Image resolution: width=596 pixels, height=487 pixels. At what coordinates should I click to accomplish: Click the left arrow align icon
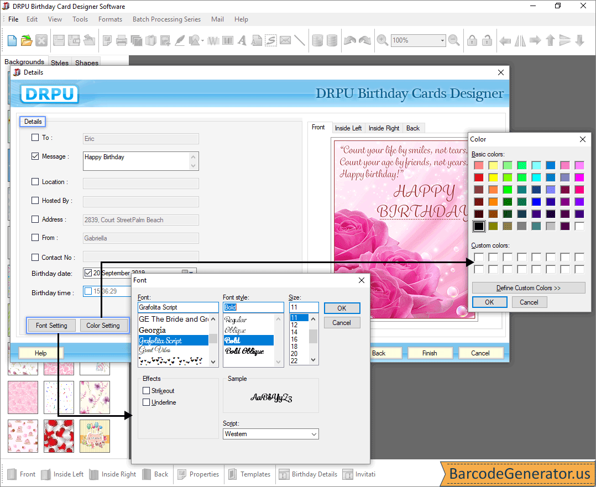point(505,40)
